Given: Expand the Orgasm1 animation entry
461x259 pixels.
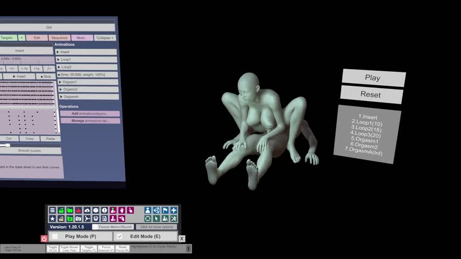Looking at the screenshot, I should [x=88, y=82].
